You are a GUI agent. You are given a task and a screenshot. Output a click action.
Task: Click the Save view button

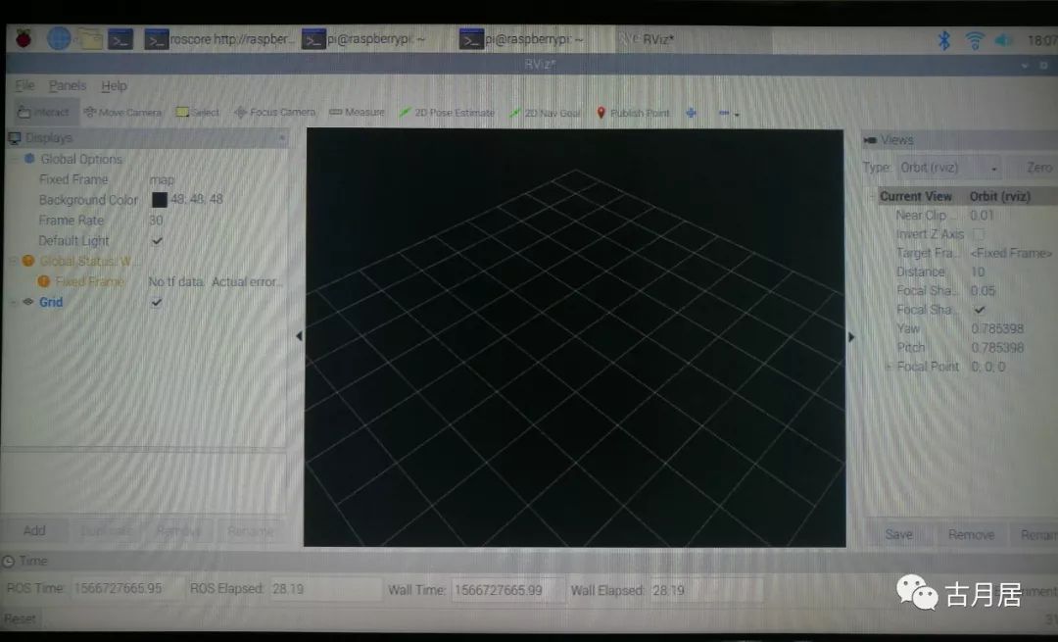tap(898, 534)
